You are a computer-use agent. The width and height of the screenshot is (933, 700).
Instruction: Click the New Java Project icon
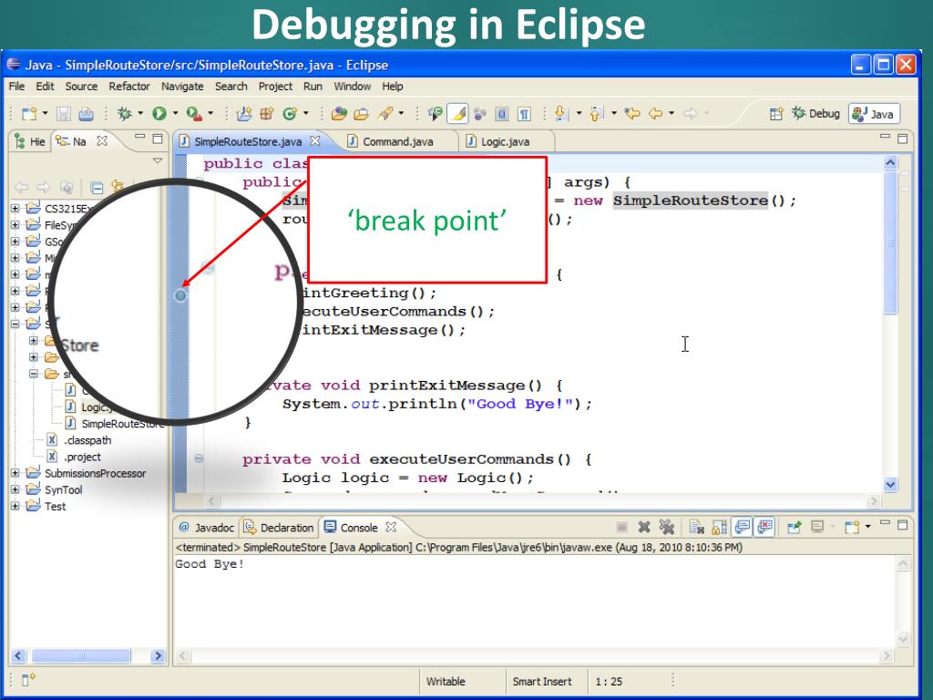coord(244,113)
